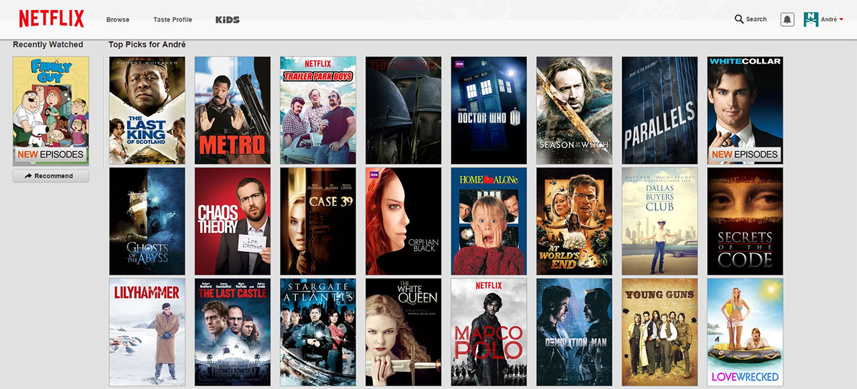Open Dallas Buyers Club
The image size is (857, 389).
click(659, 221)
